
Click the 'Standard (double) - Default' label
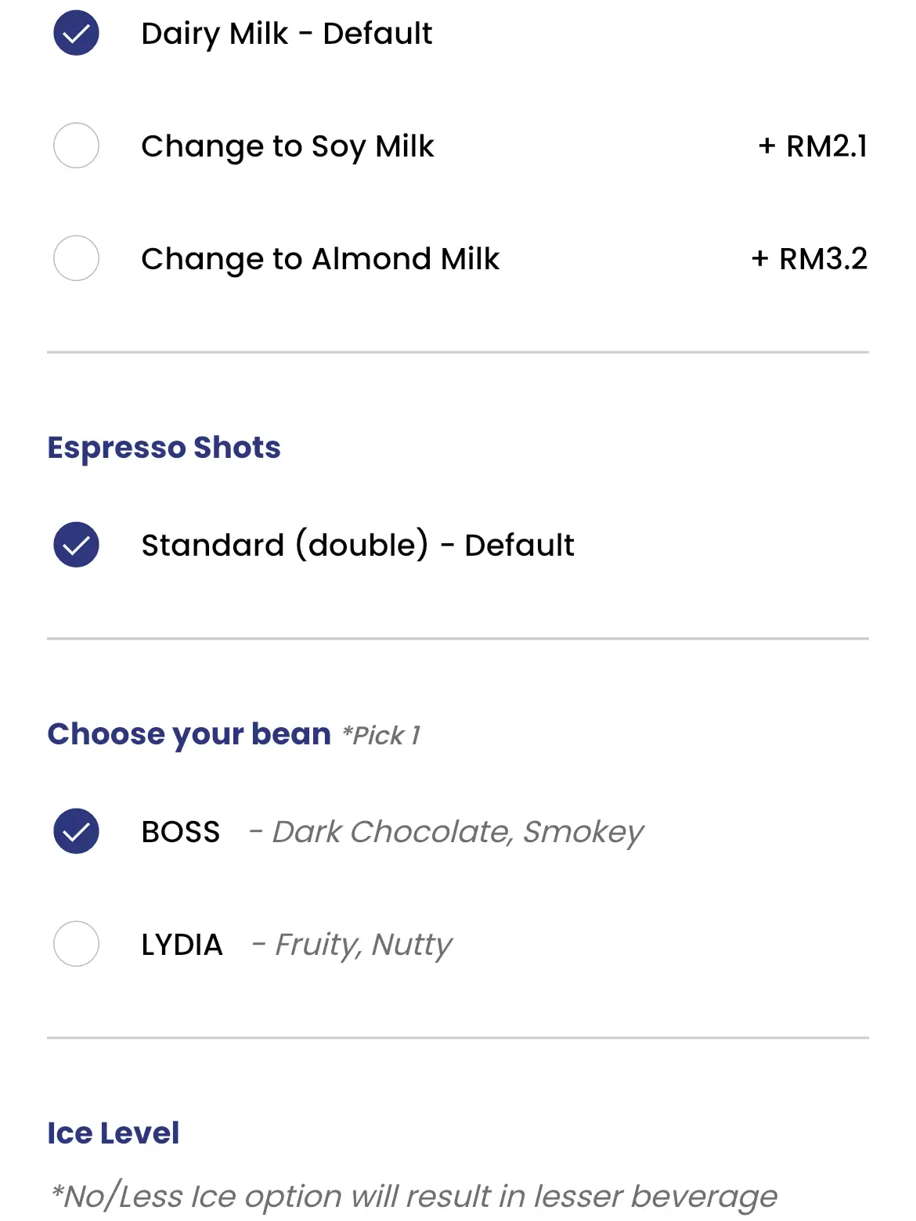click(x=358, y=546)
